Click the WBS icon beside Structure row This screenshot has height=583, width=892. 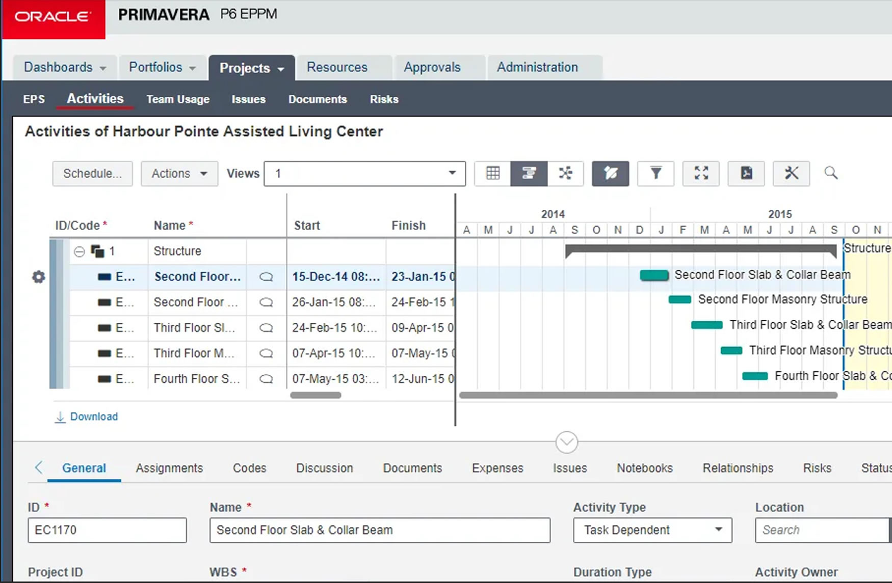coord(97,251)
